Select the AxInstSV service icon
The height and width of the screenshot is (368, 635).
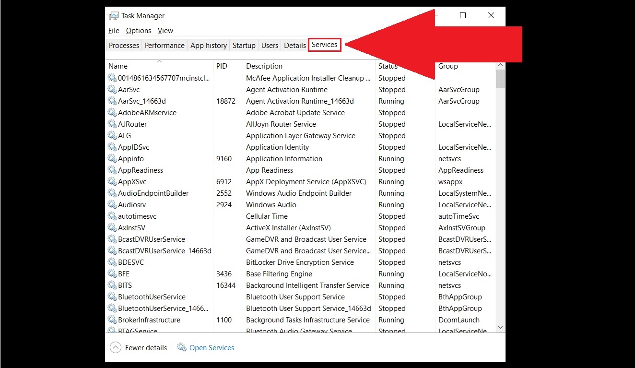[x=112, y=227]
